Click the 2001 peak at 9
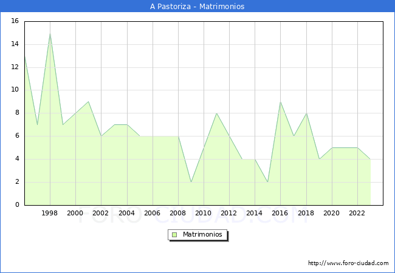 tap(89, 101)
